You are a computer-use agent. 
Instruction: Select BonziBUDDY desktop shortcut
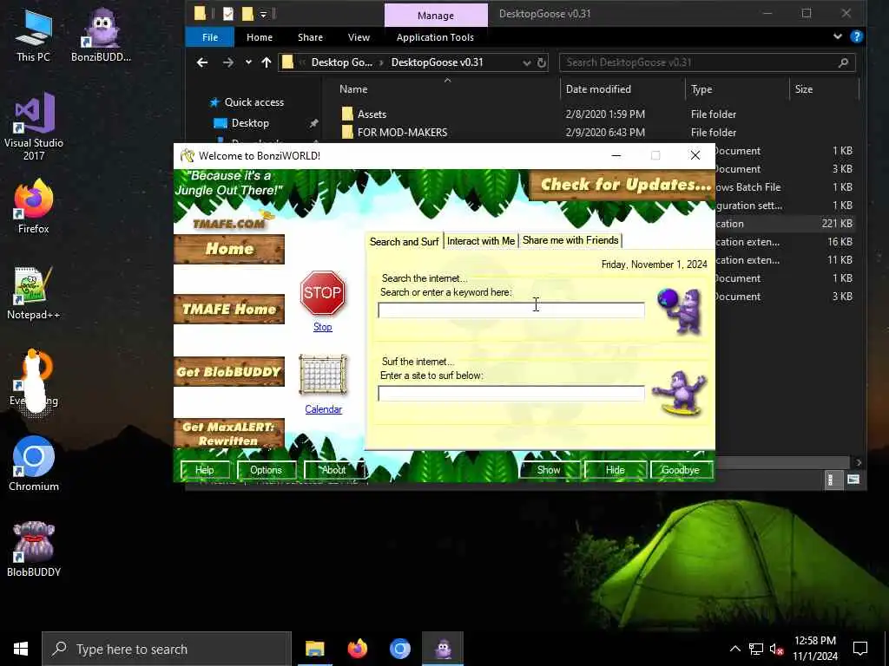click(x=101, y=35)
